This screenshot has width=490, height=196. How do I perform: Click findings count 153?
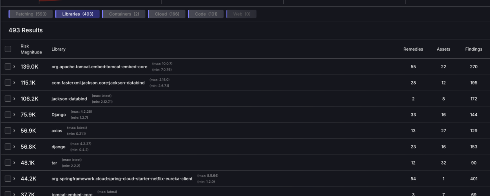pyautogui.click(x=474, y=147)
